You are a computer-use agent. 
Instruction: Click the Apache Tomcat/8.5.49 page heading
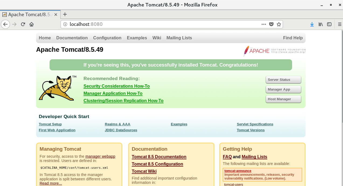(x=70, y=50)
